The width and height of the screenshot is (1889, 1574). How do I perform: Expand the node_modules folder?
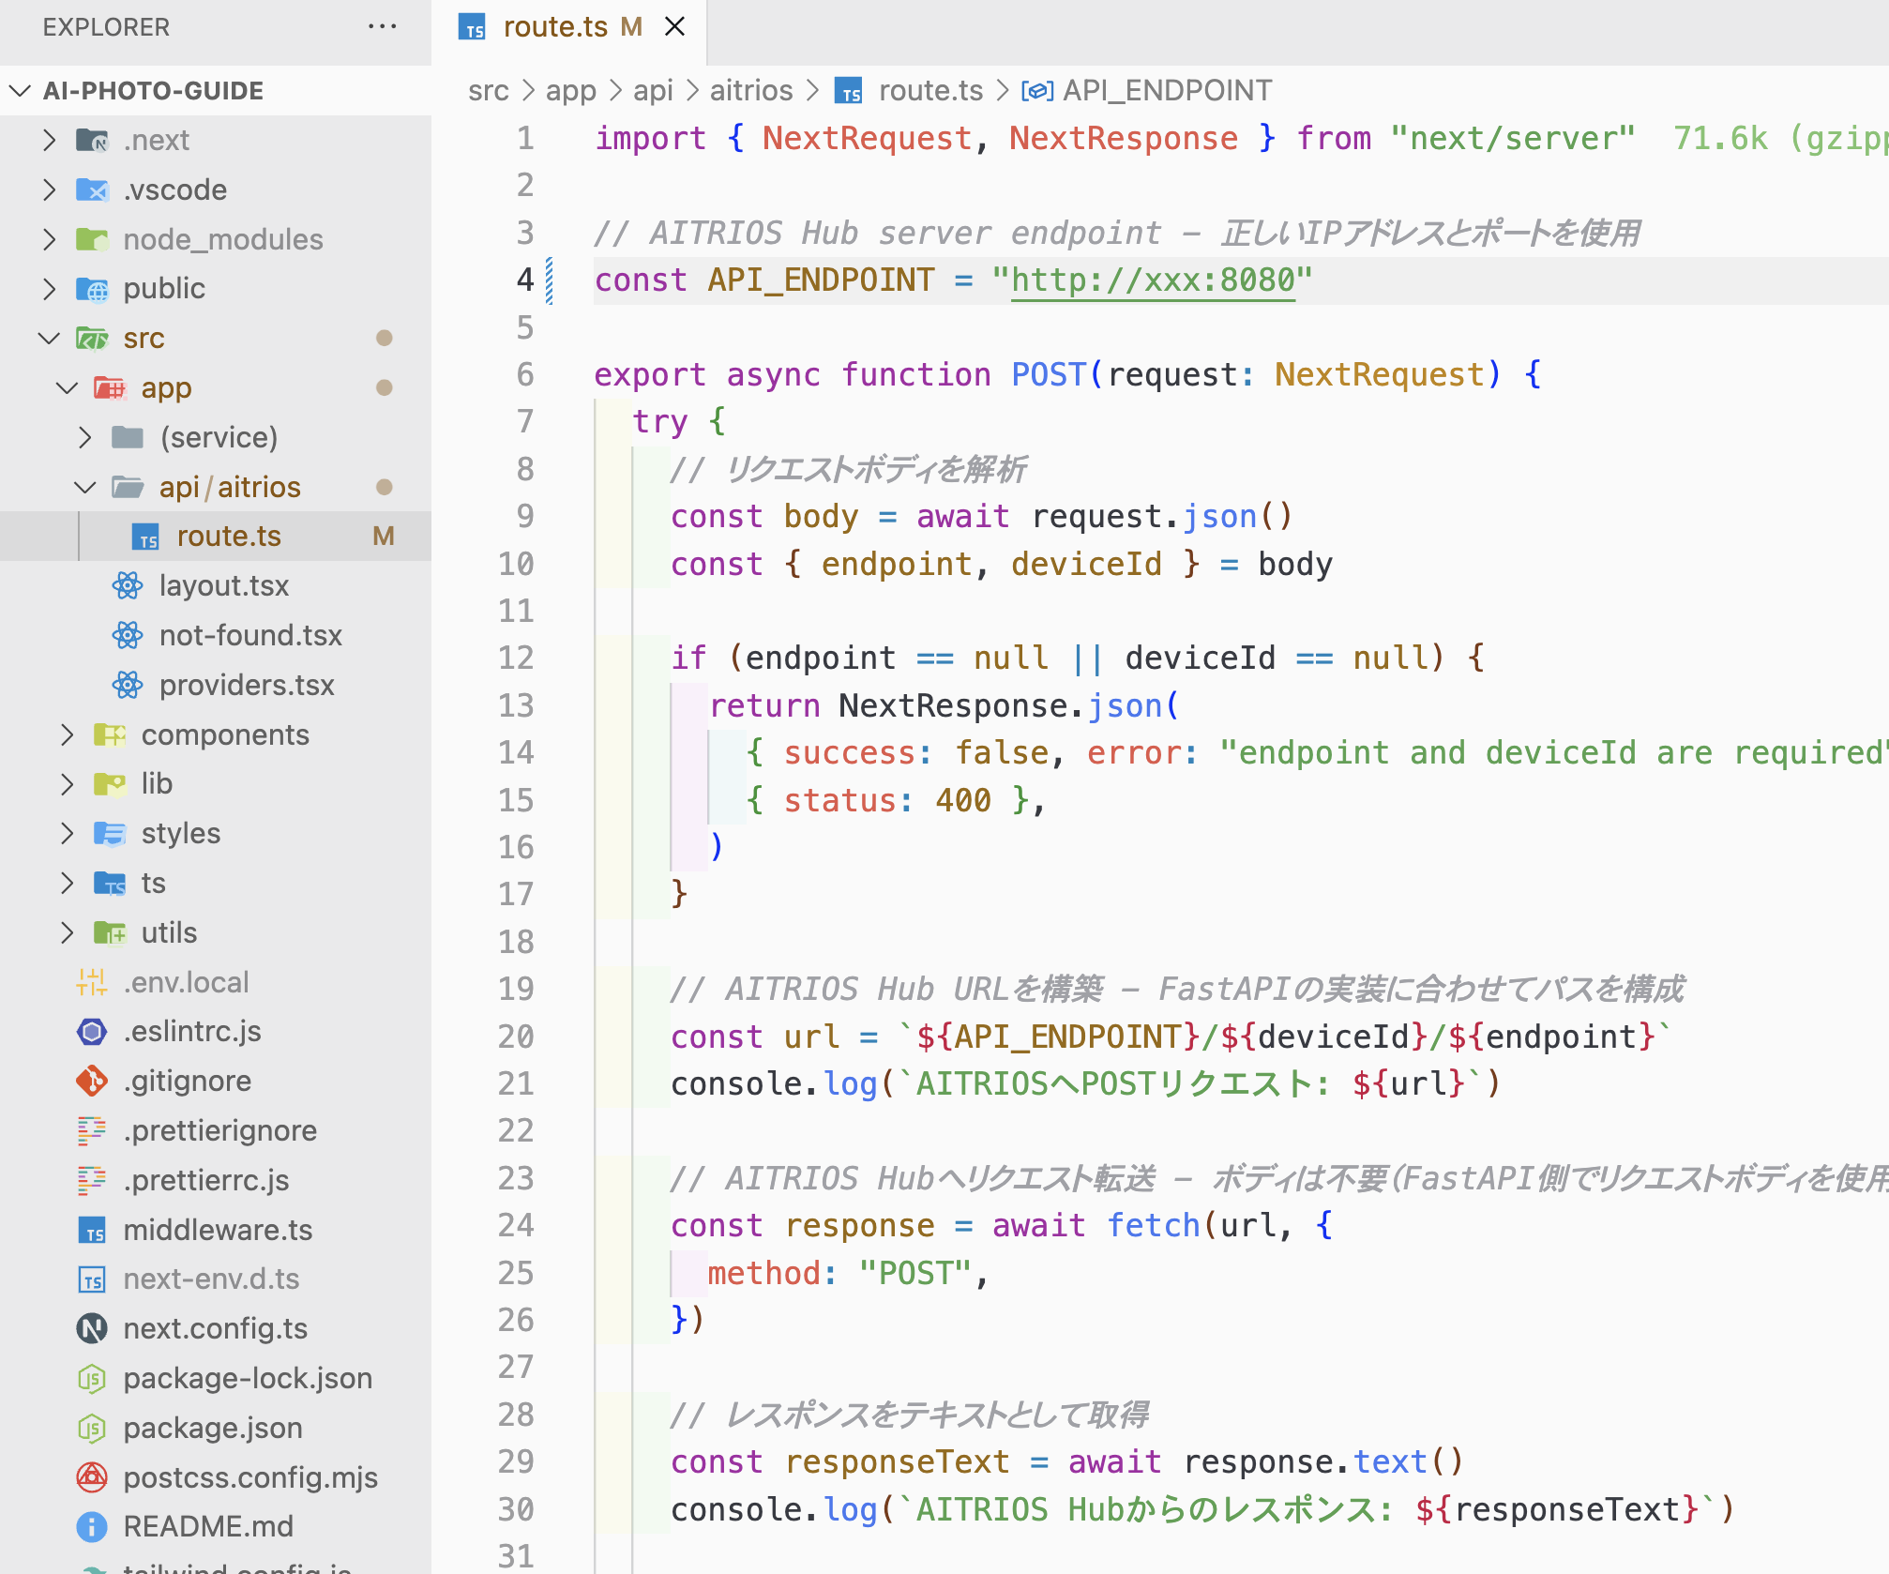pyautogui.click(x=50, y=239)
